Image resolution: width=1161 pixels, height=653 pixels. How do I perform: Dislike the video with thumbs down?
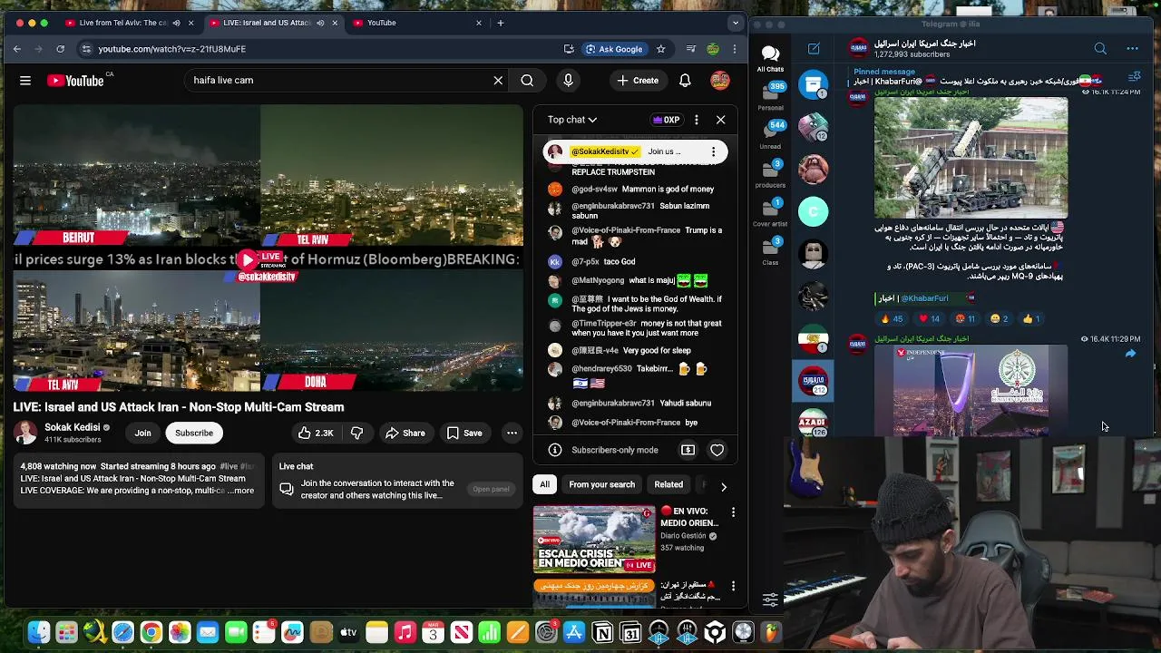(356, 434)
